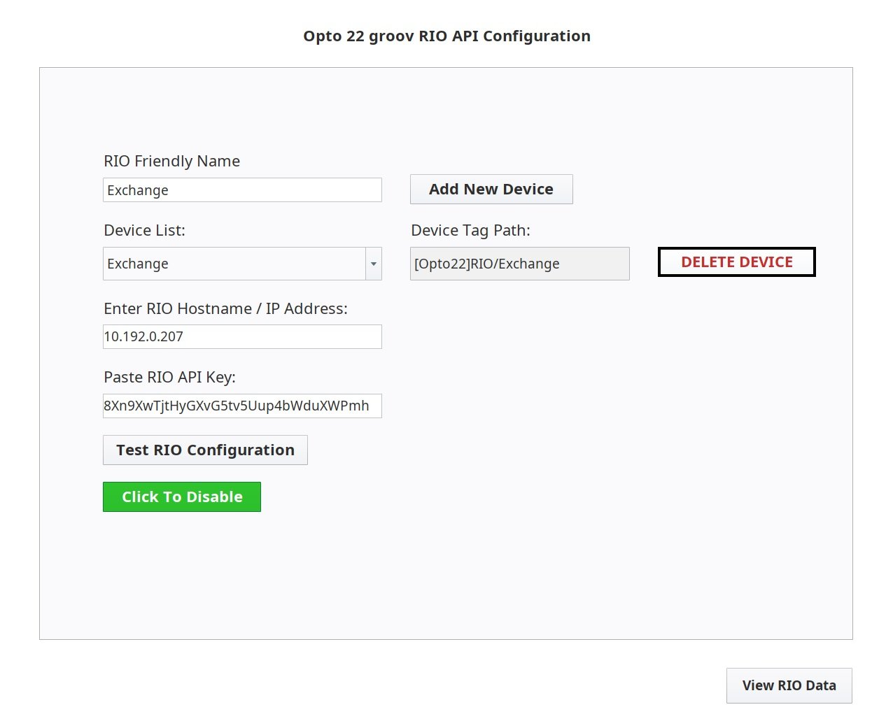Run Test RIO Configuration
The width and height of the screenshot is (893, 721).
pyautogui.click(x=205, y=450)
